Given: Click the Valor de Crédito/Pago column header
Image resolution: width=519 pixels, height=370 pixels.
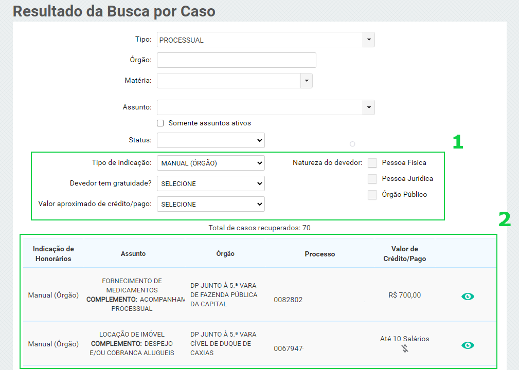Looking at the screenshot, I should [404, 254].
